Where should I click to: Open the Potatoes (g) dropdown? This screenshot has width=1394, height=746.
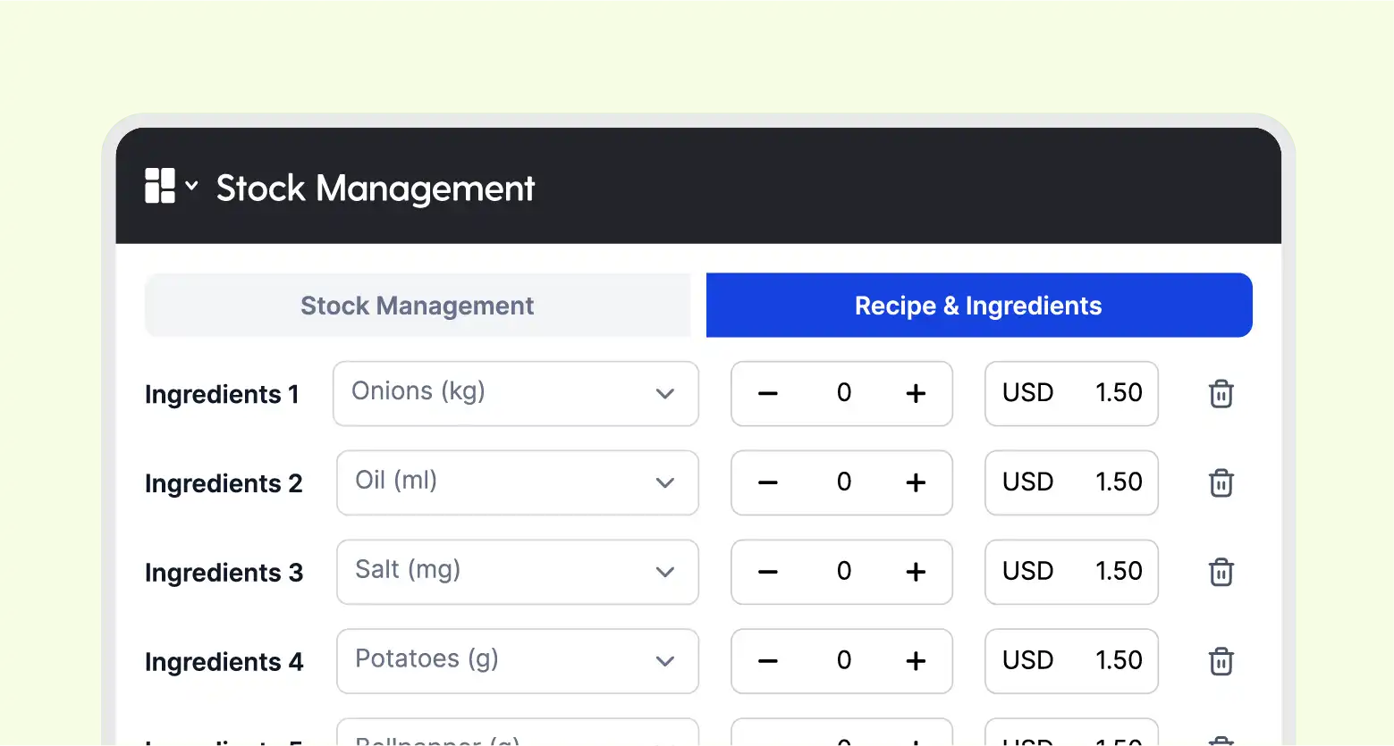click(x=518, y=661)
